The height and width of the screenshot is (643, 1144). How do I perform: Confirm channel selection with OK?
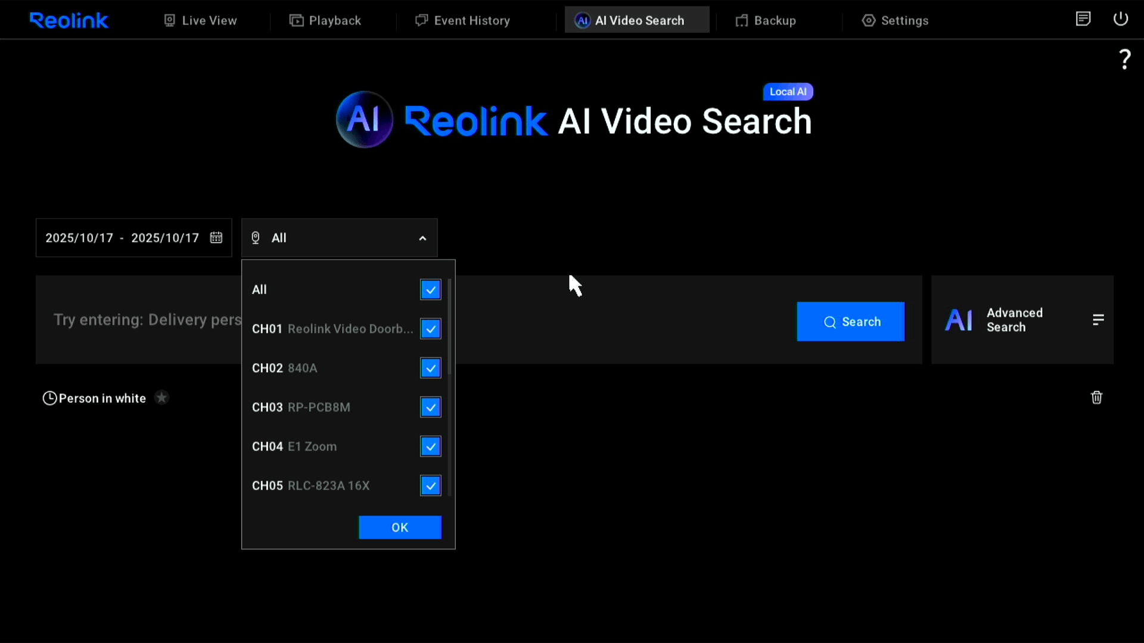[400, 527]
